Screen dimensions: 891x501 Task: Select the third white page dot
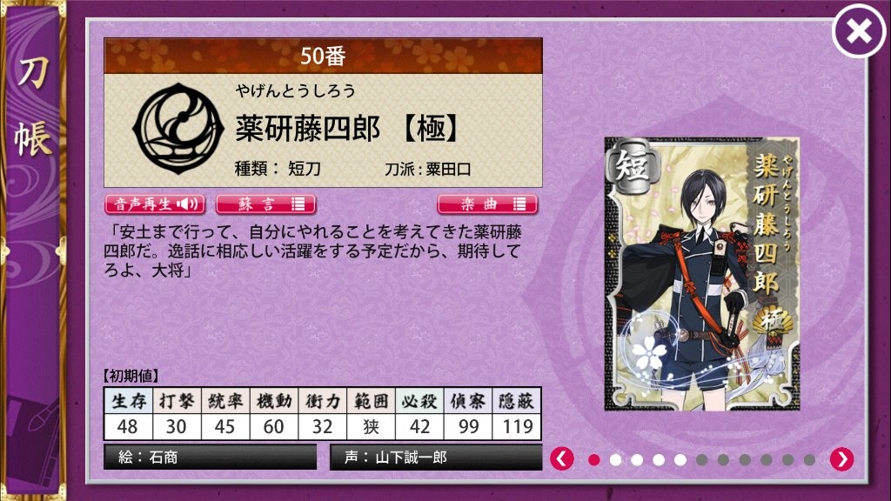click(637, 459)
